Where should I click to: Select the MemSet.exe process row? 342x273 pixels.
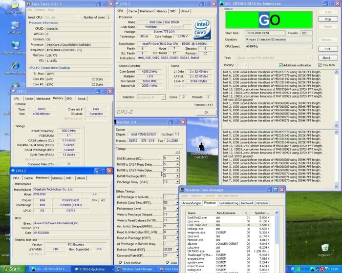point(229,240)
